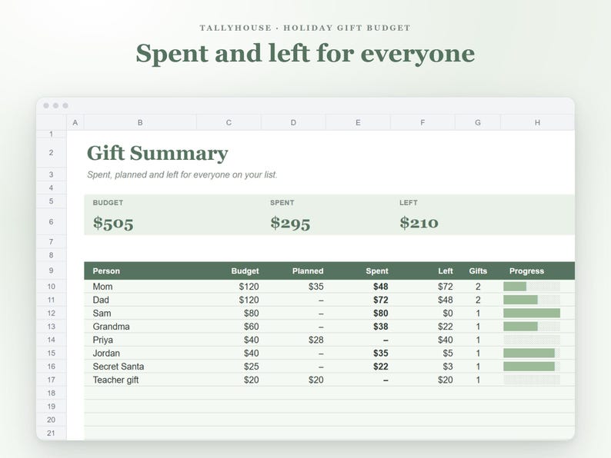Click the Planned table heading

coord(308,270)
